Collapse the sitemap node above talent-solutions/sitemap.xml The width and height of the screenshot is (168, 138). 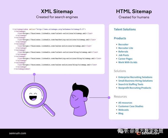click(x=15, y=31)
